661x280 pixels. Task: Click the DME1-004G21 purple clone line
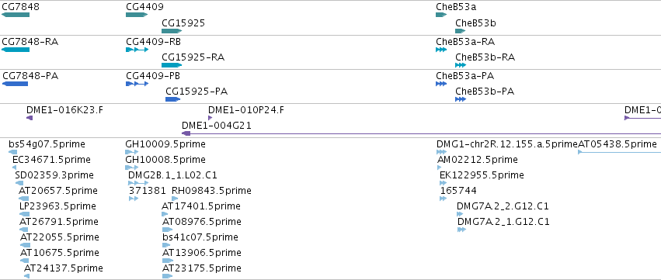[x=421, y=133]
